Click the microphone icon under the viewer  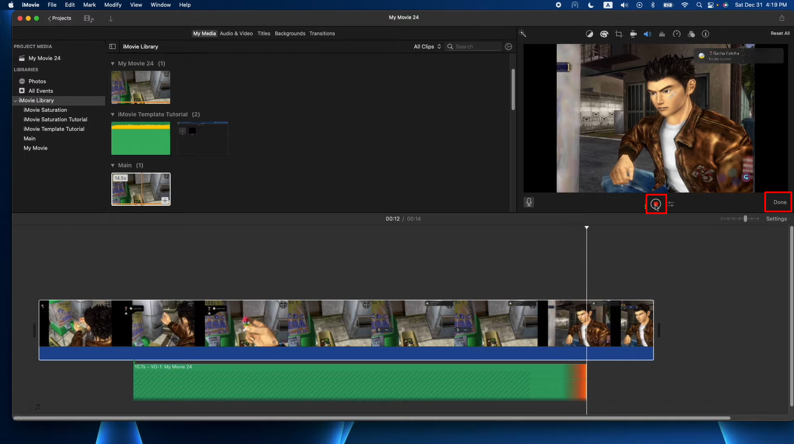[x=529, y=202]
